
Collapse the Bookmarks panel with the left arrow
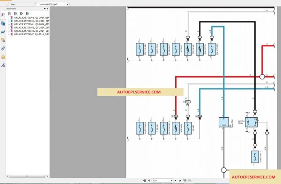click(48, 8)
